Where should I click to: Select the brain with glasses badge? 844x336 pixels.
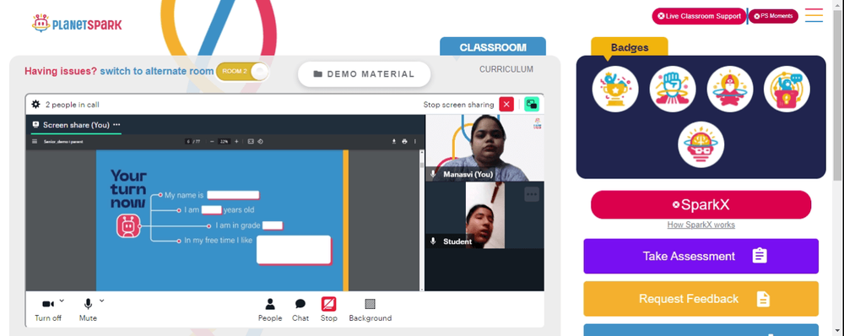click(701, 144)
